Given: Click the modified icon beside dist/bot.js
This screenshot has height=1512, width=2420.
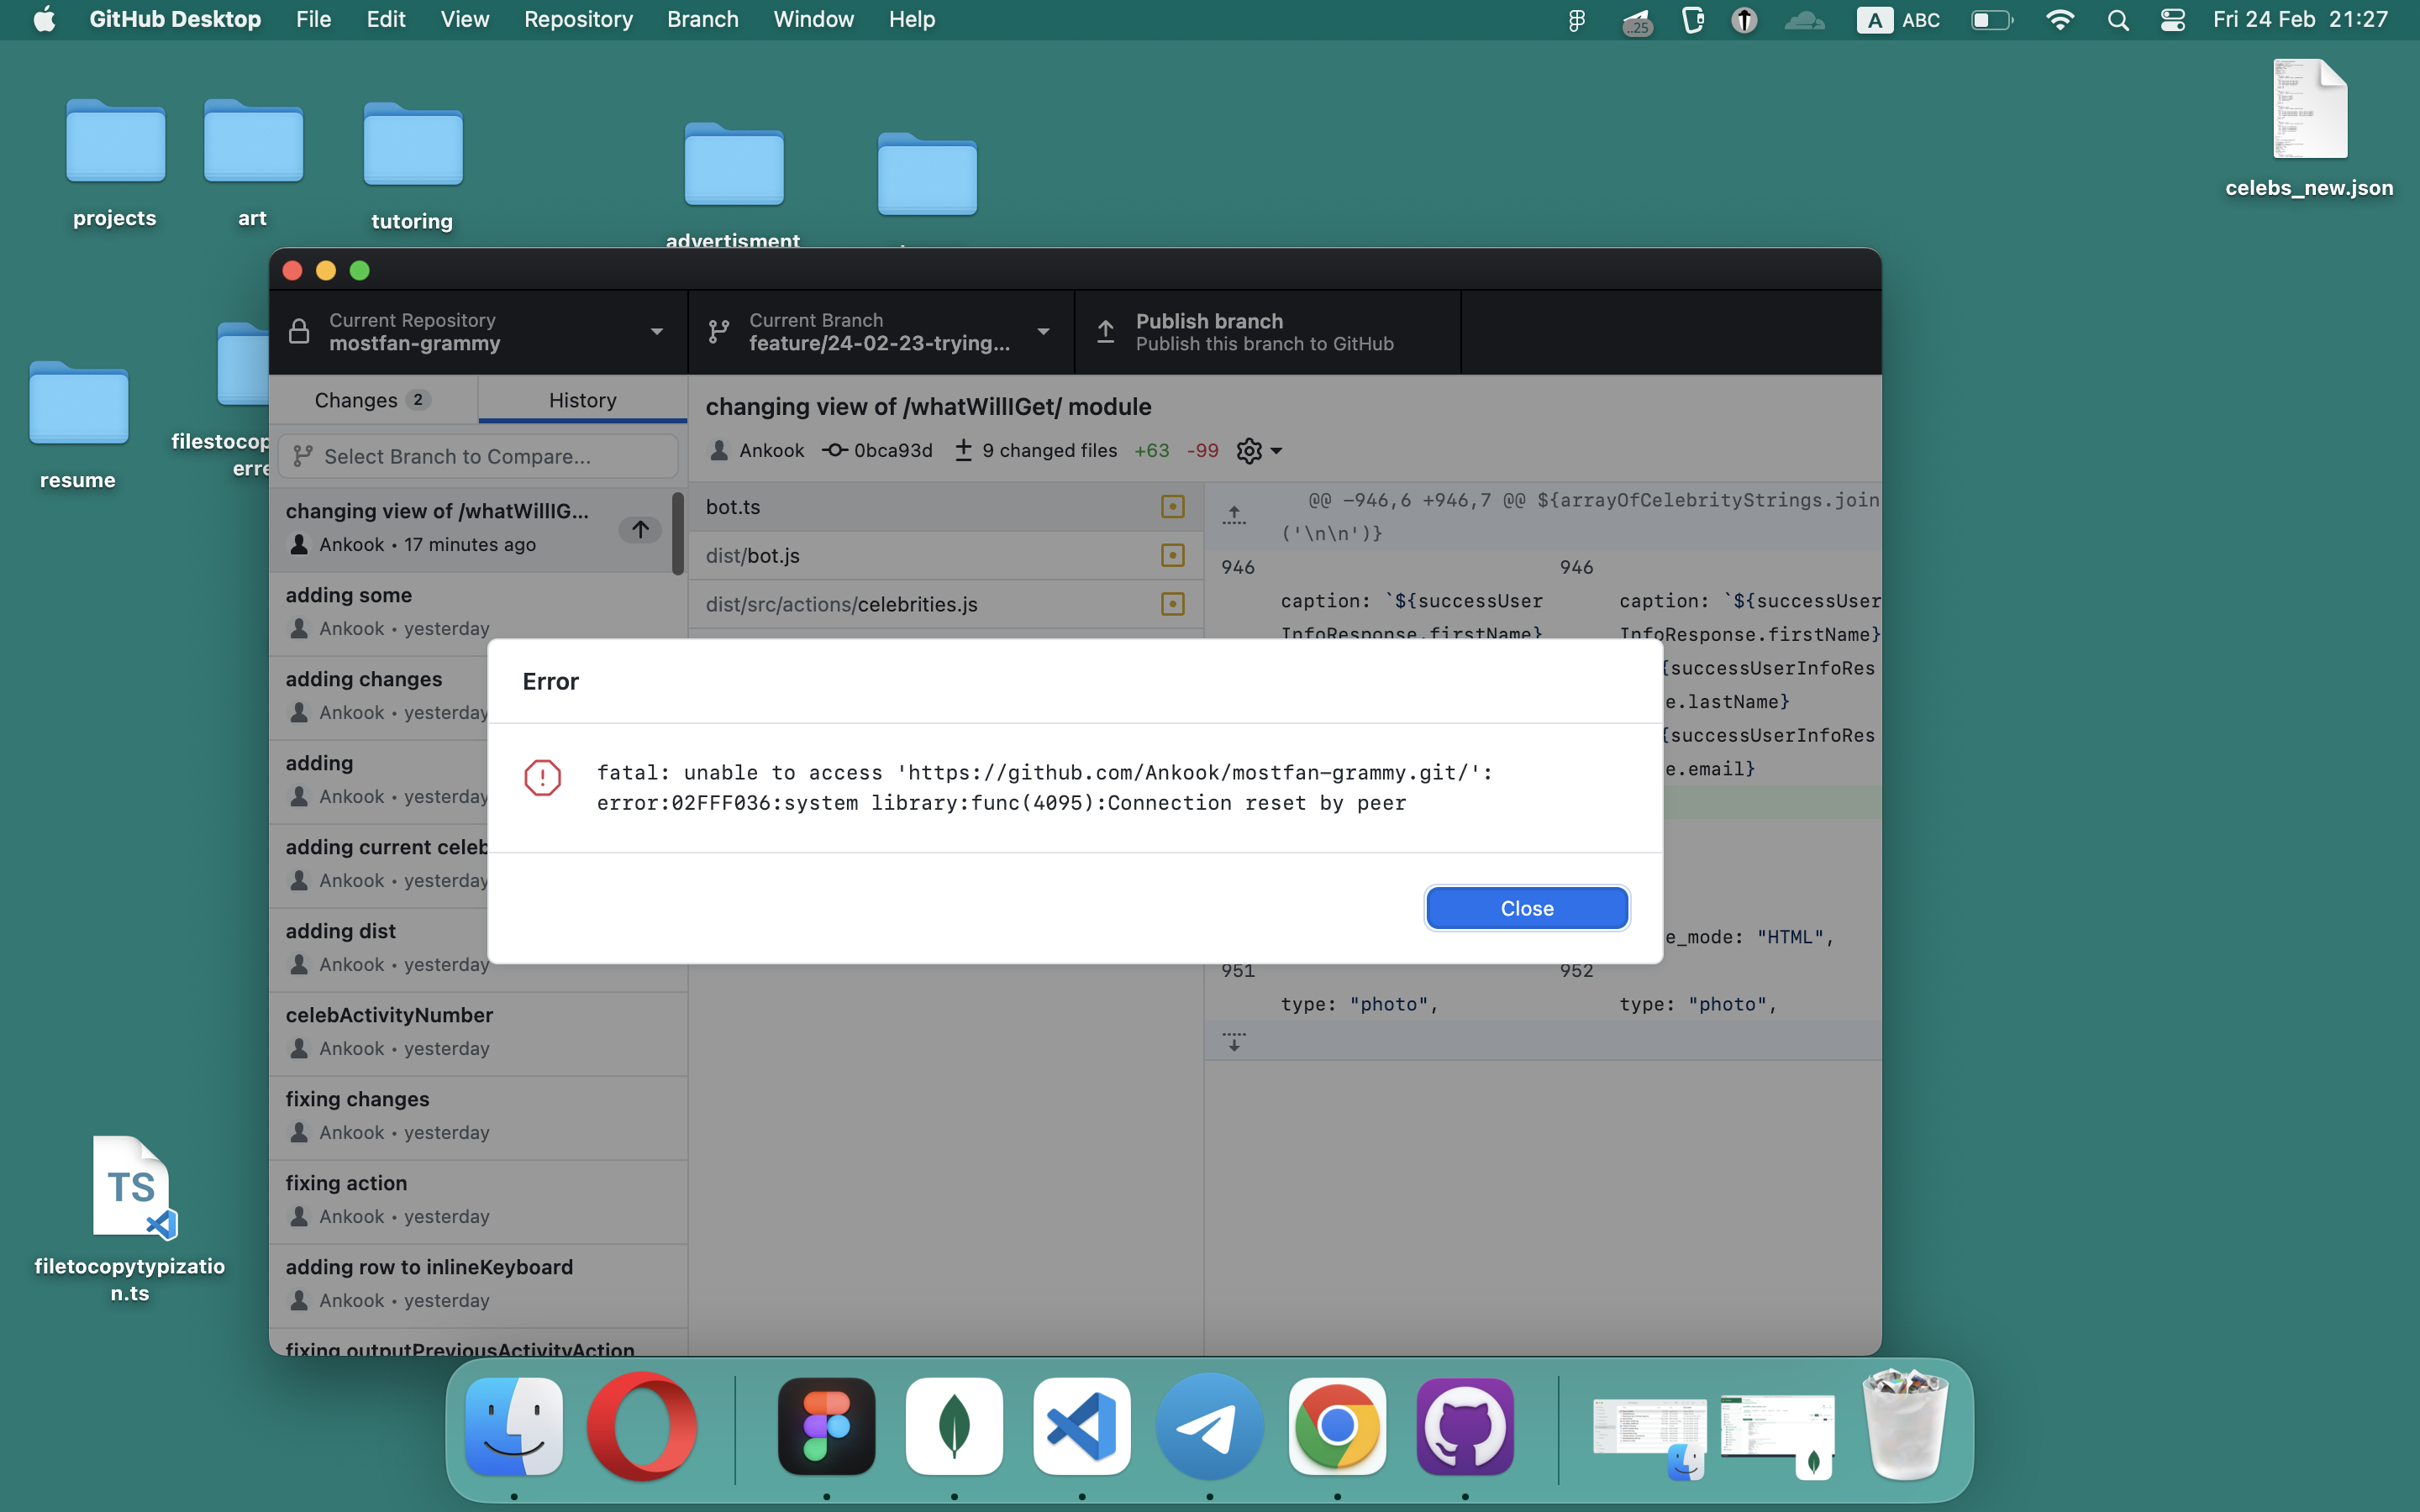Looking at the screenshot, I should (x=1172, y=555).
